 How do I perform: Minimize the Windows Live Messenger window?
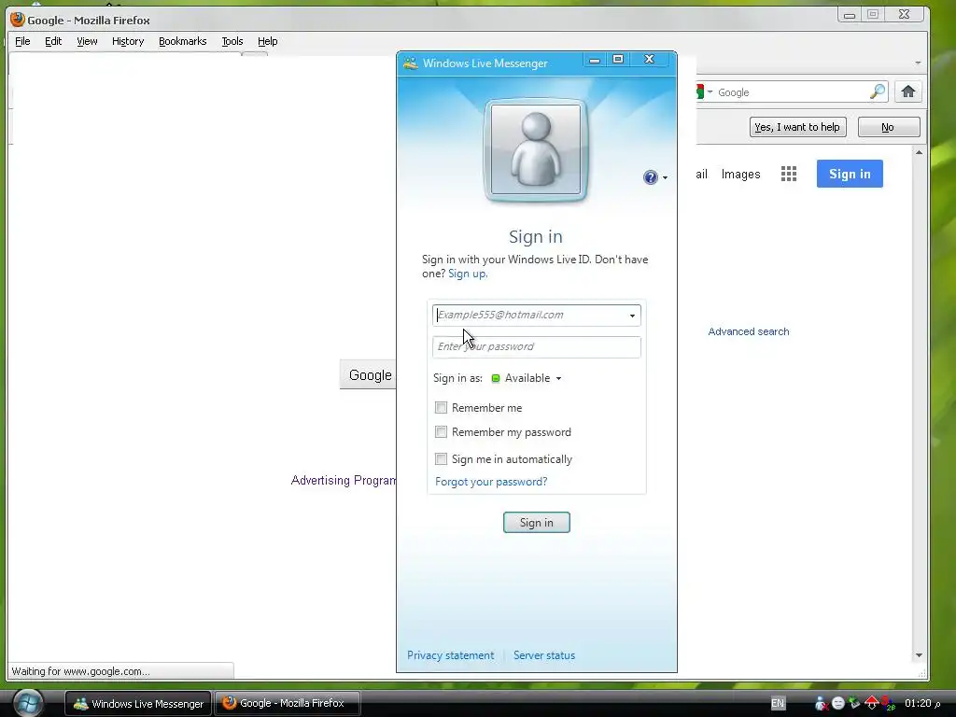coord(595,59)
